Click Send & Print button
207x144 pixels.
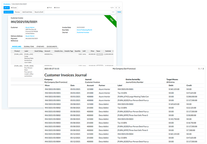(x=9, y=12)
